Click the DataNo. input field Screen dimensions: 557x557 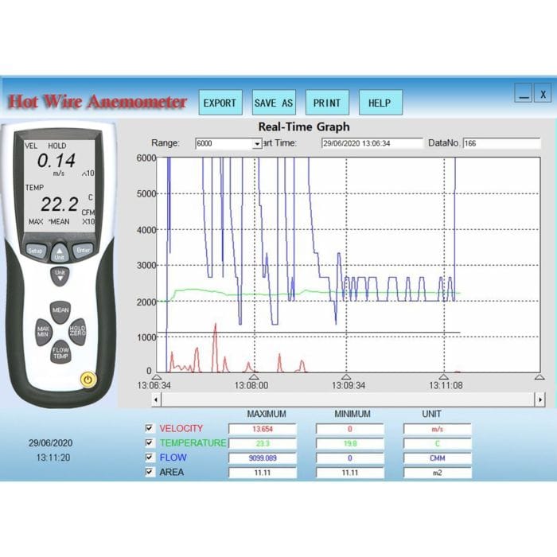click(501, 144)
